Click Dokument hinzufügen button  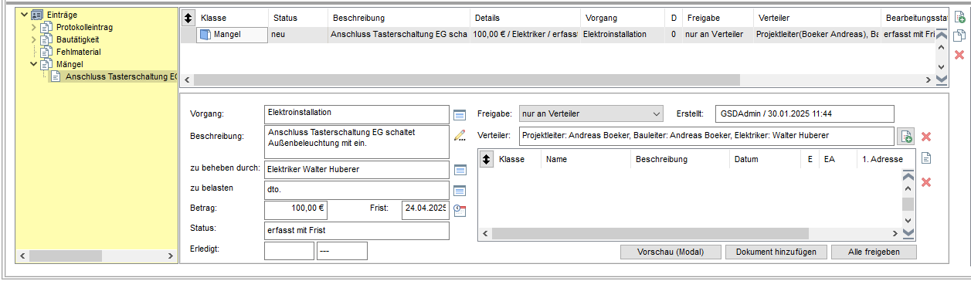[776, 252]
